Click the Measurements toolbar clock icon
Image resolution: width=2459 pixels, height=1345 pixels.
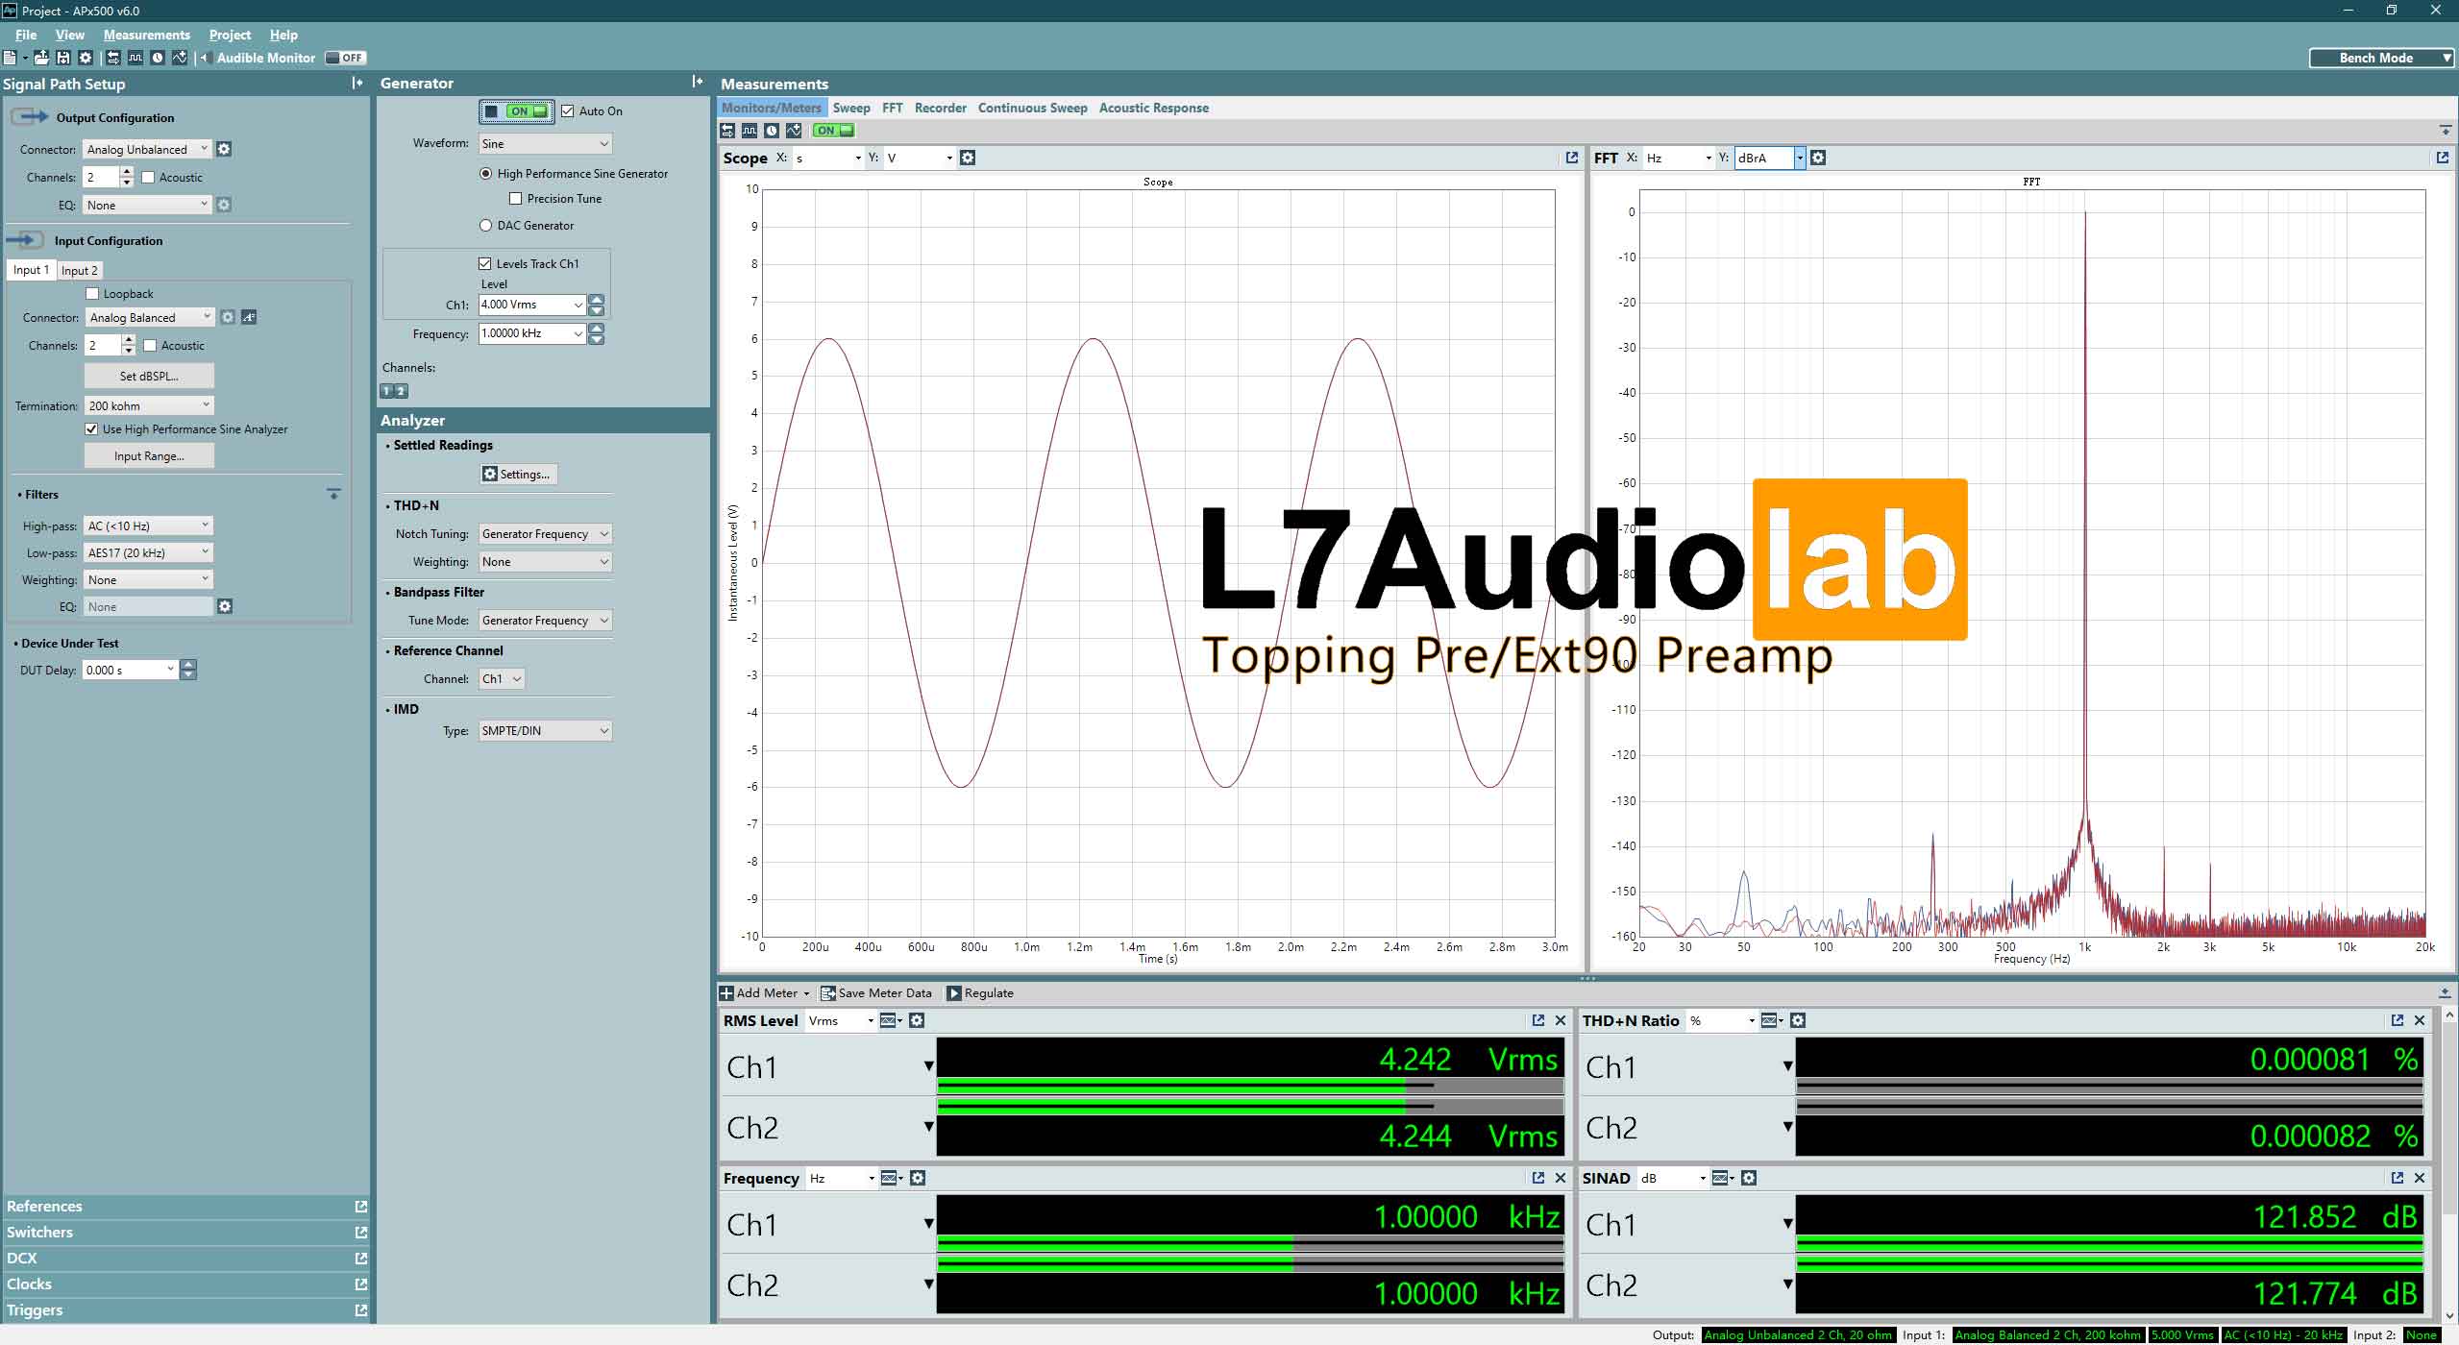772,131
